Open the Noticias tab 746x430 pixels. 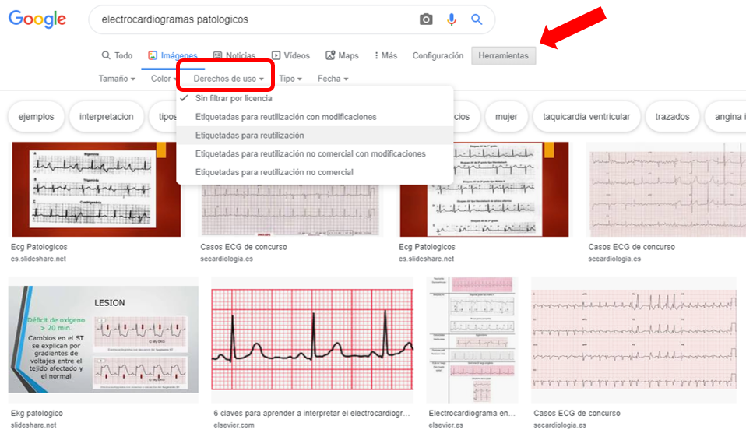(234, 56)
